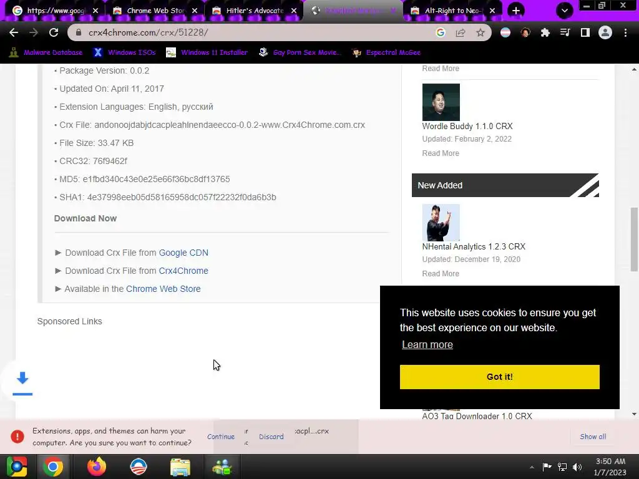
Task: Open Espectral McGee bookmark
Action: pos(386,52)
